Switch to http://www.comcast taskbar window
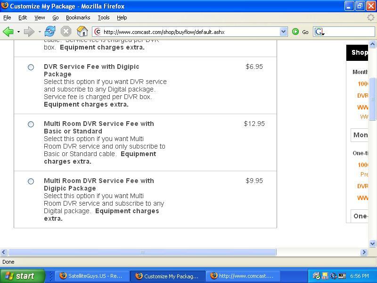The width and height of the screenshot is (377, 283). coord(243,276)
